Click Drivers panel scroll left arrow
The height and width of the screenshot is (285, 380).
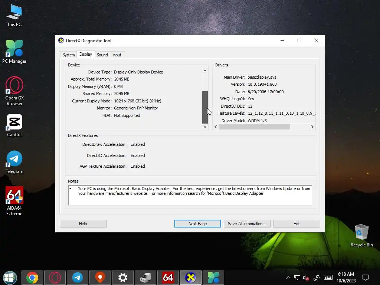click(x=216, y=127)
